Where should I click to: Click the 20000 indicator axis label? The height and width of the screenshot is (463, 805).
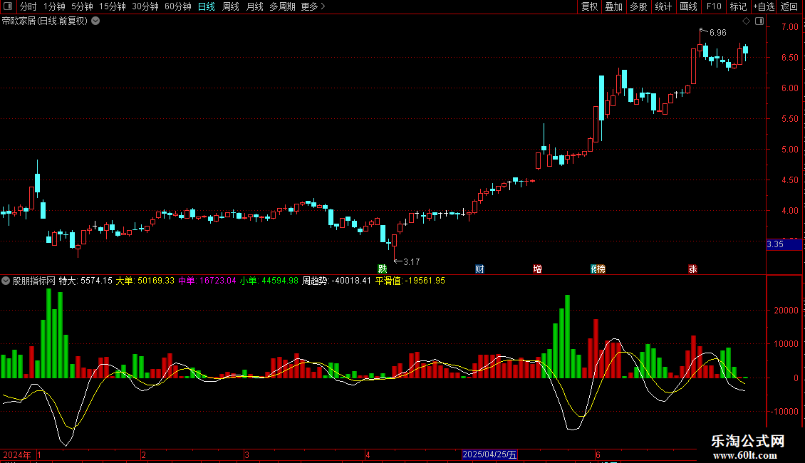[786, 311]
